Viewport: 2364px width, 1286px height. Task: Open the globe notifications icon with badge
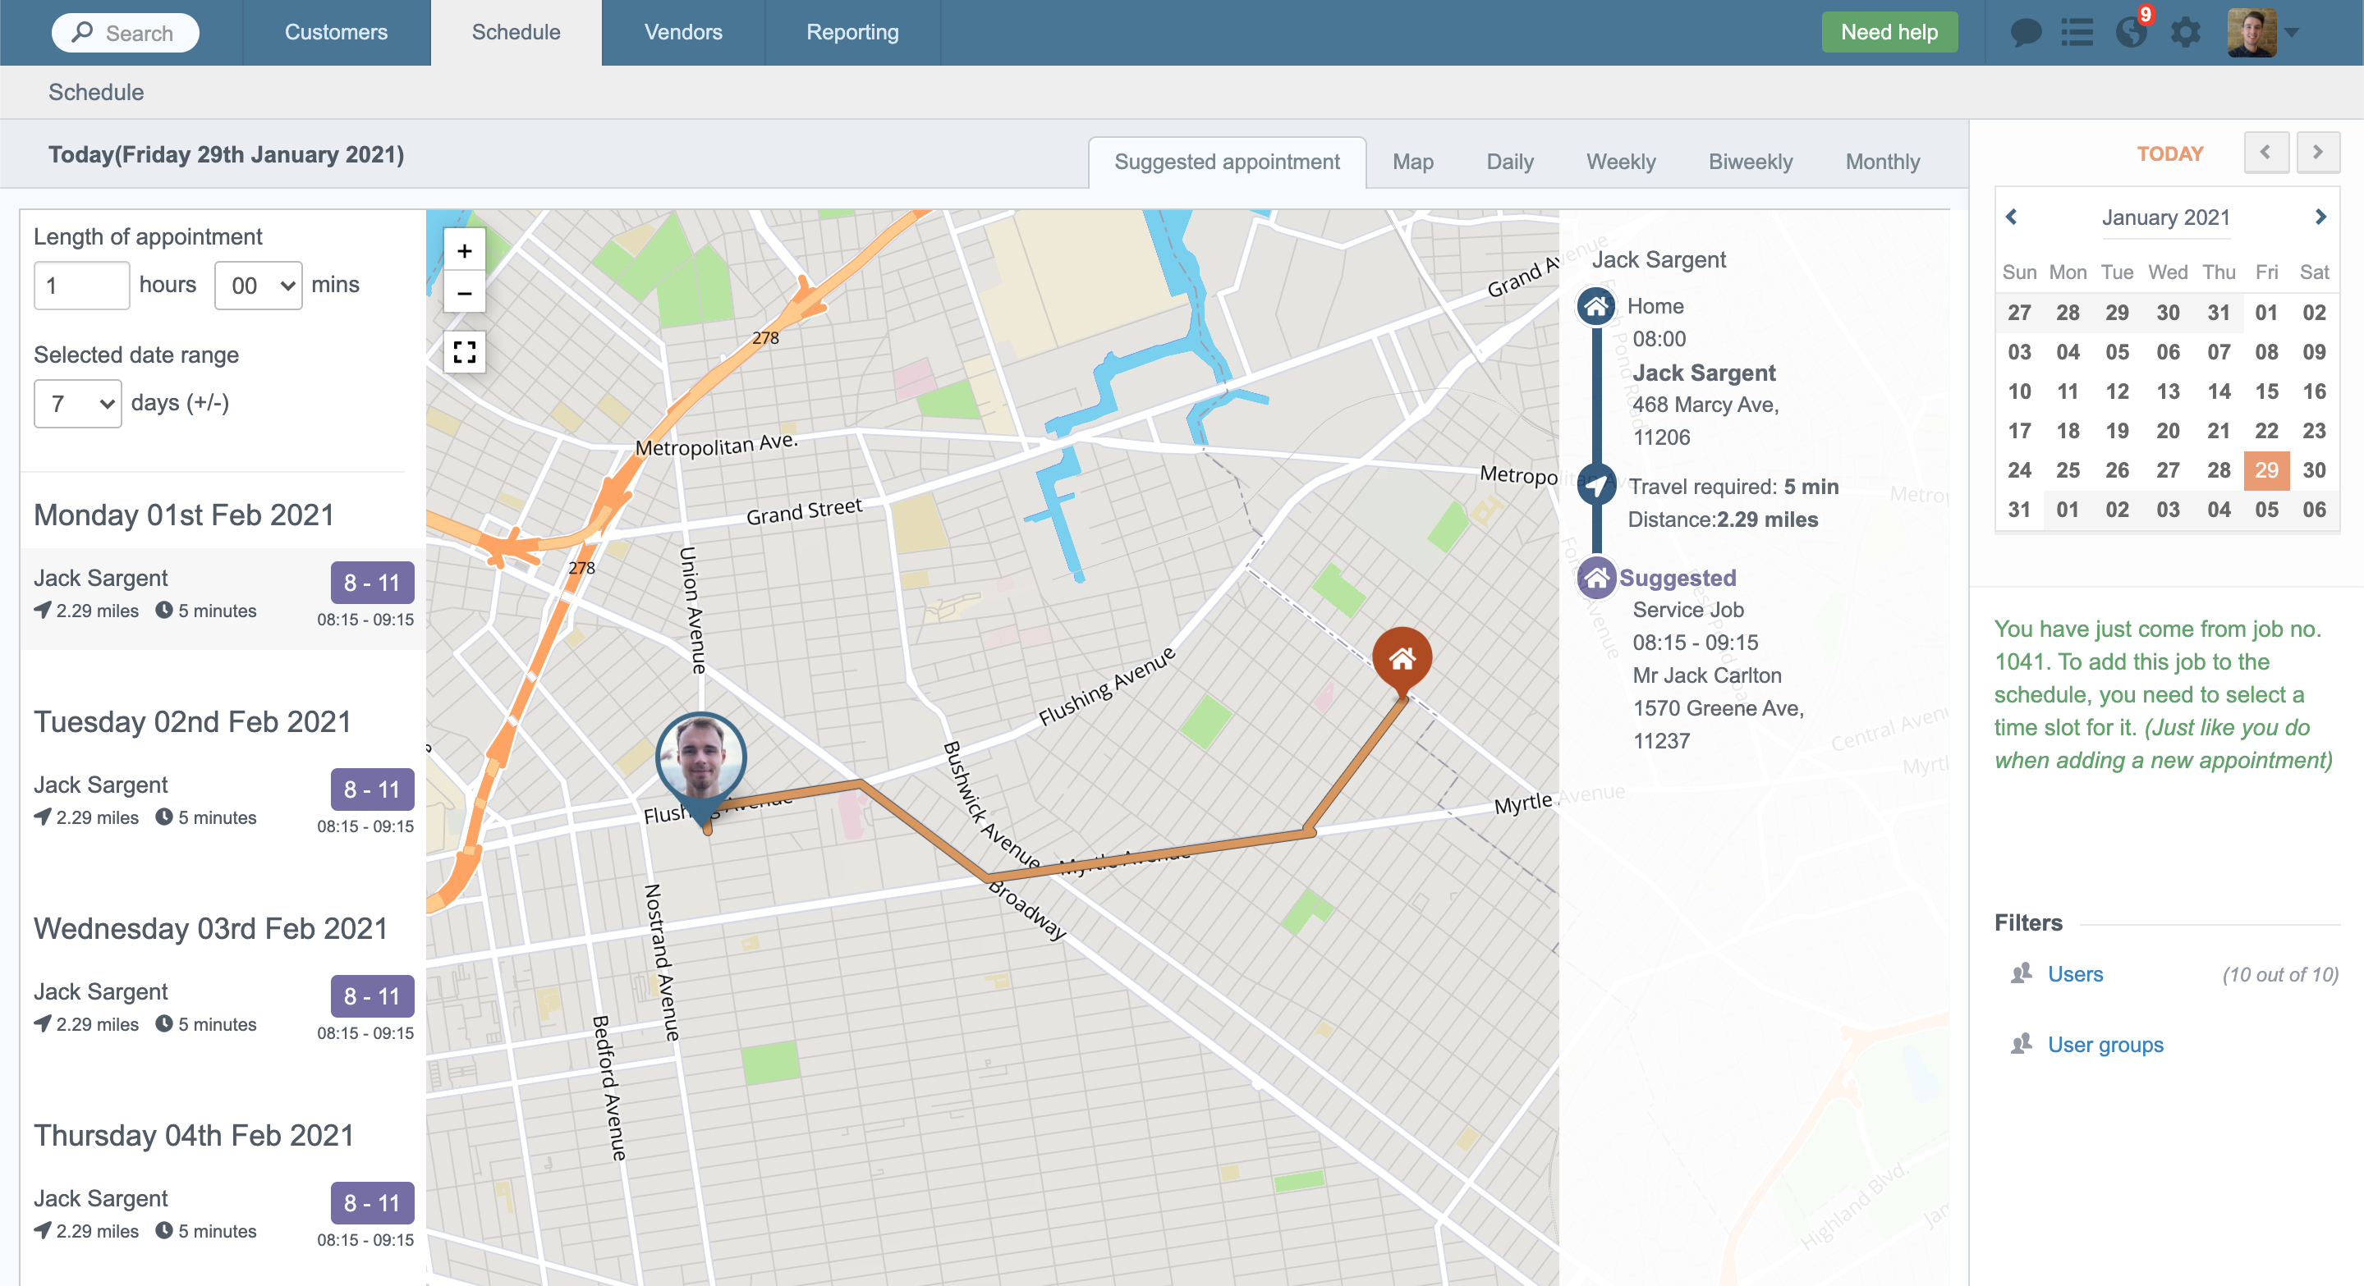click(2131, 33)
